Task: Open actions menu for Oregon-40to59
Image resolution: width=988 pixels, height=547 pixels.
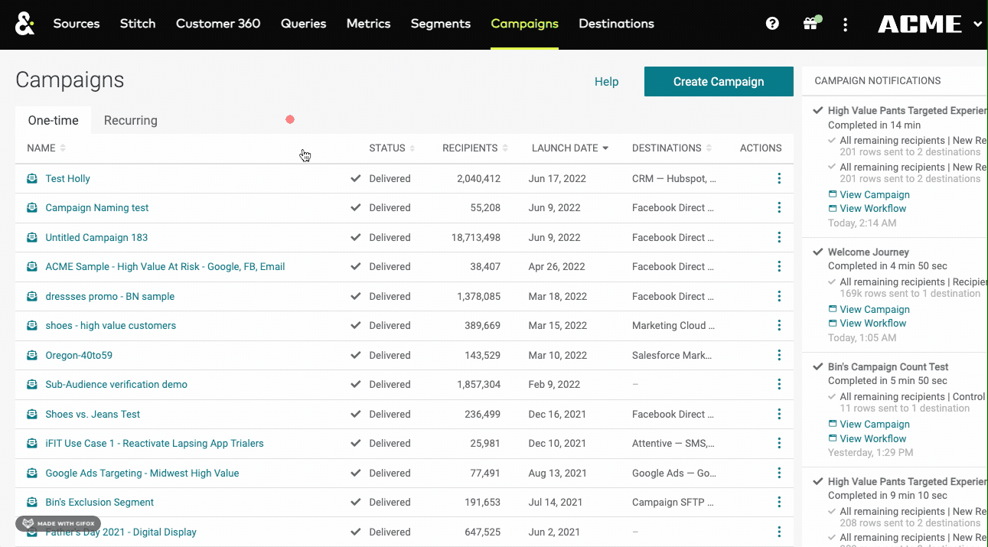Action: pyautogui.click(x=779, y=355)
